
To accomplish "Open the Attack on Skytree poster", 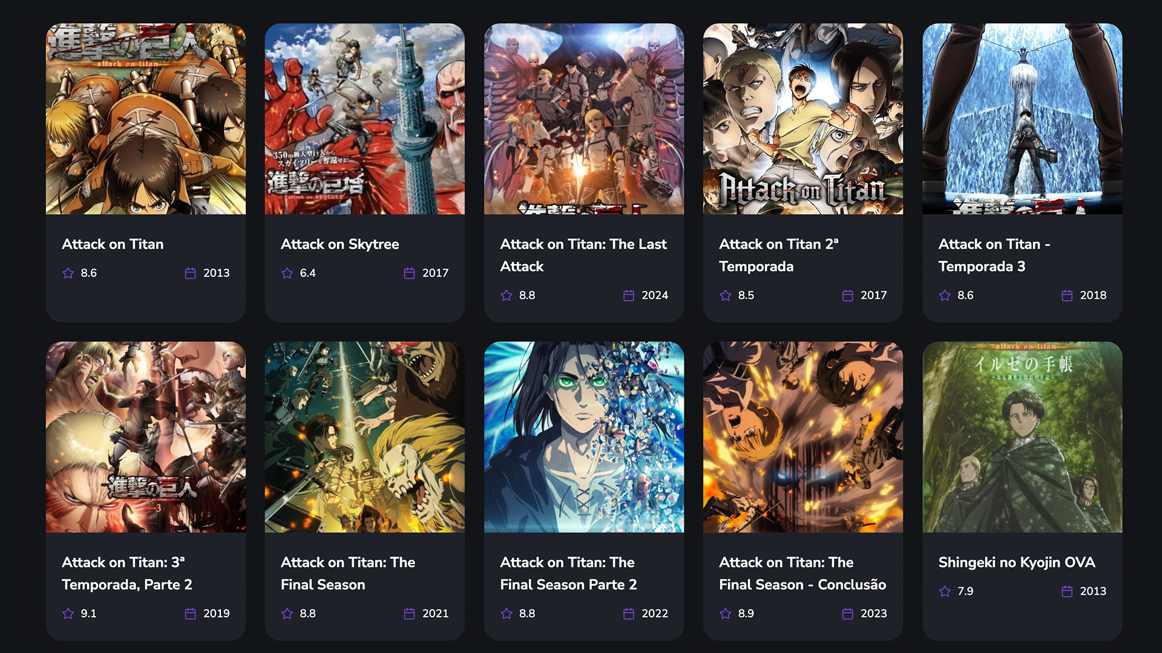I will (x=365, y=119).
